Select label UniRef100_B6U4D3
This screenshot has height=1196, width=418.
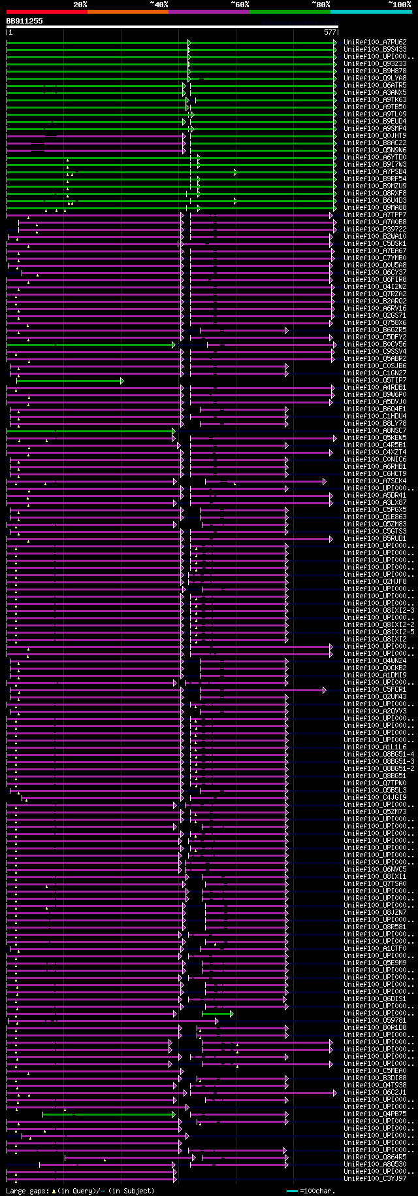375,201
